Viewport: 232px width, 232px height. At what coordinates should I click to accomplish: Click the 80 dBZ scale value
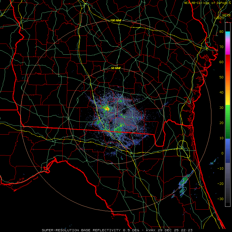pyautogui.click(x=221, y=32)
